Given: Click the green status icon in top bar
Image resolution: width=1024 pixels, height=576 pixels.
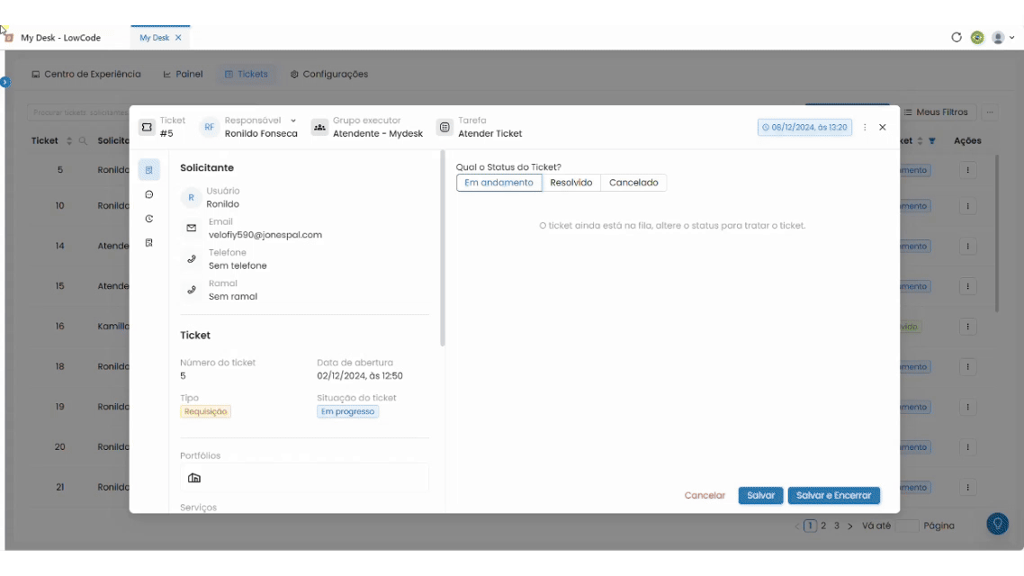Looking at the screenshot, I should (x=977, y=37).
